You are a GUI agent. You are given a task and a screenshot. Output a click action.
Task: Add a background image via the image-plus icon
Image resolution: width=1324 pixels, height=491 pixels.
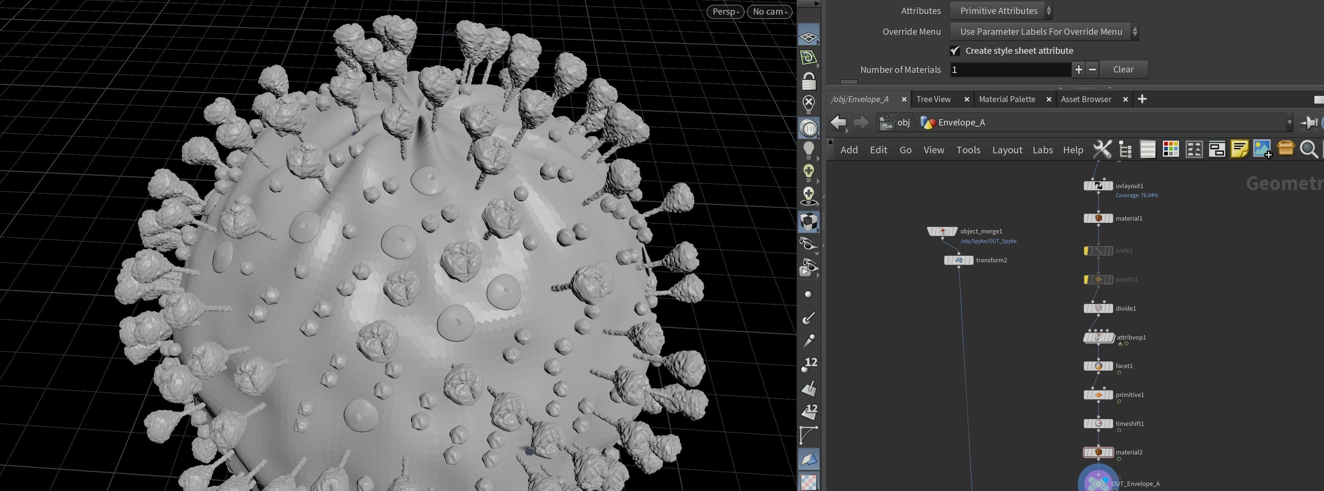[x=1262, y=149]
